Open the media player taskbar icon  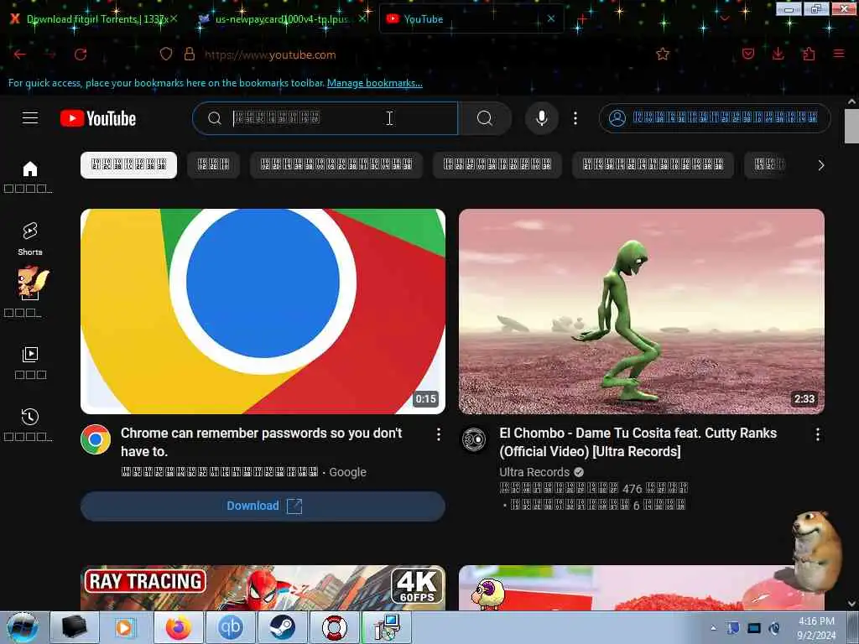126,627
